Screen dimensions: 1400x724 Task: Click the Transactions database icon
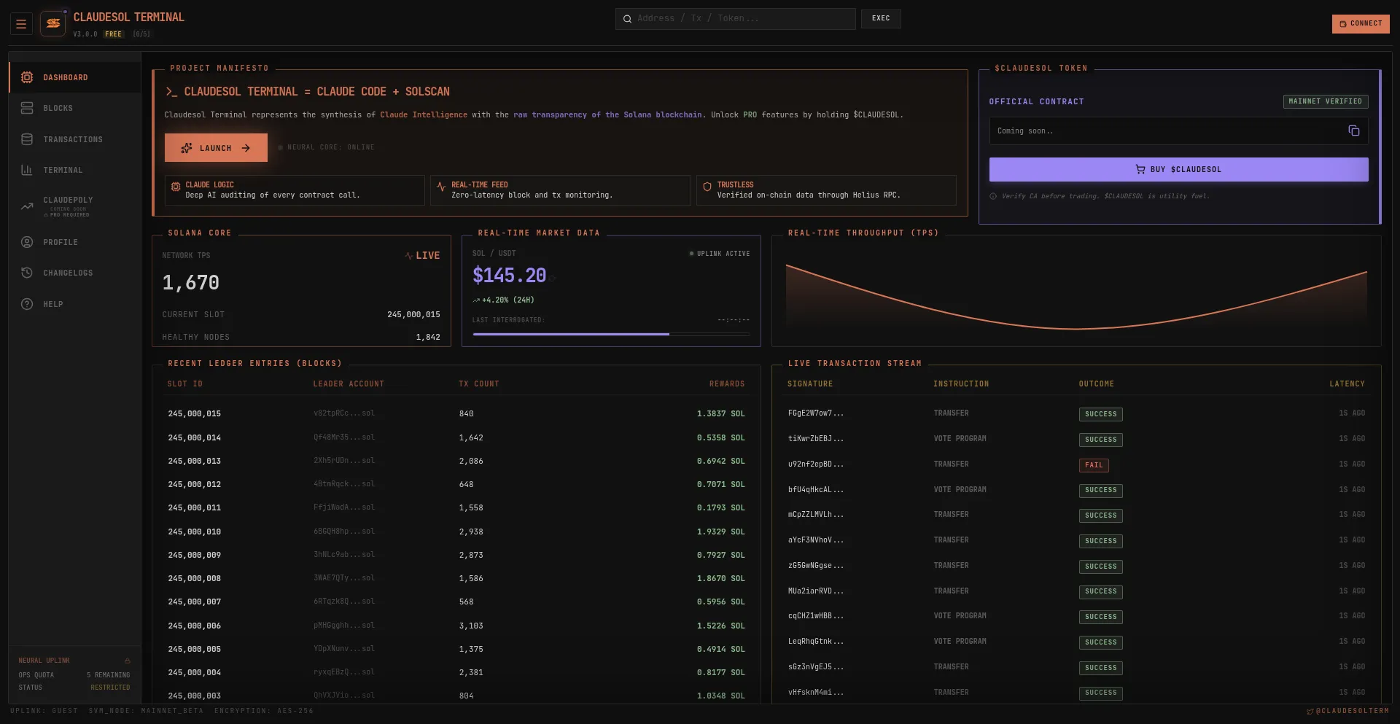pos(27,139)
